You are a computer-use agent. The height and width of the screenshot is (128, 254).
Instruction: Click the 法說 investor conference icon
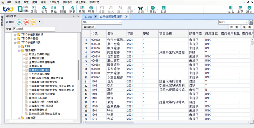click(x=140, y=9)
